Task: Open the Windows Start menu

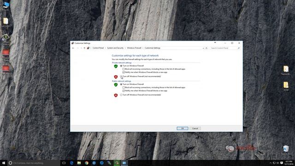Action: 4,163
